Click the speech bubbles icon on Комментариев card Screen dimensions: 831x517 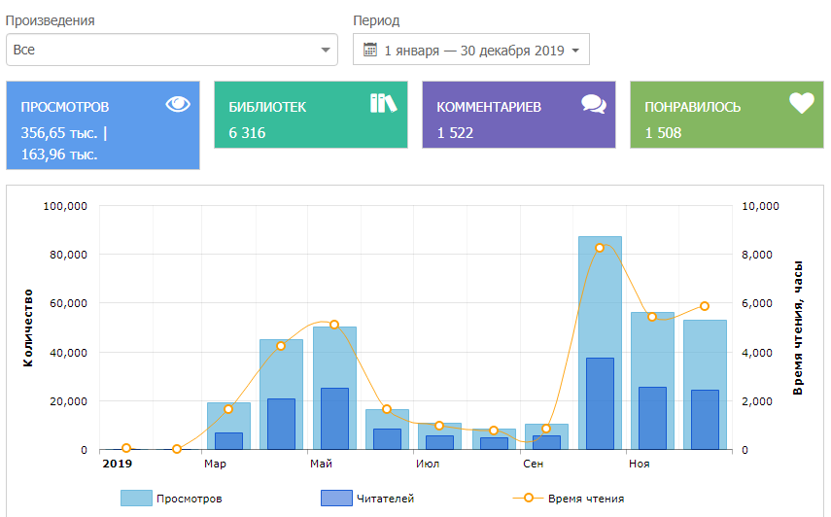tap(593, 104)
